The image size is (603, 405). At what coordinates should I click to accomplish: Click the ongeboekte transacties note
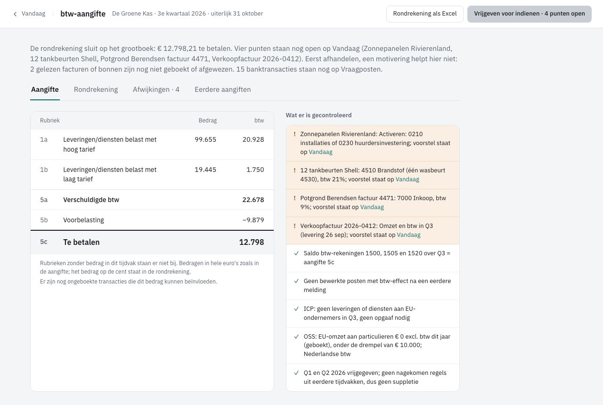pos(129,282)
